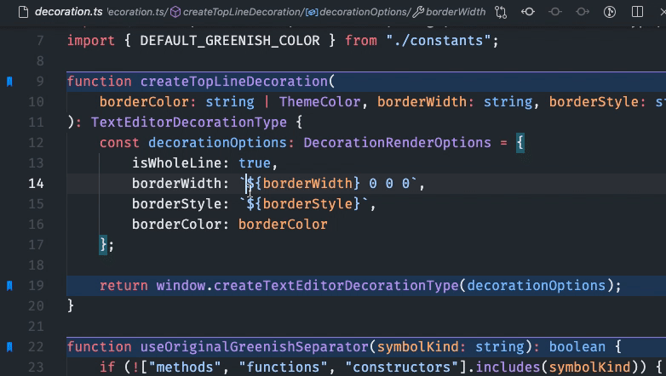Click createTextEditorDecorationType call
This screenshot has height=376, width=666.
(336, 286)
